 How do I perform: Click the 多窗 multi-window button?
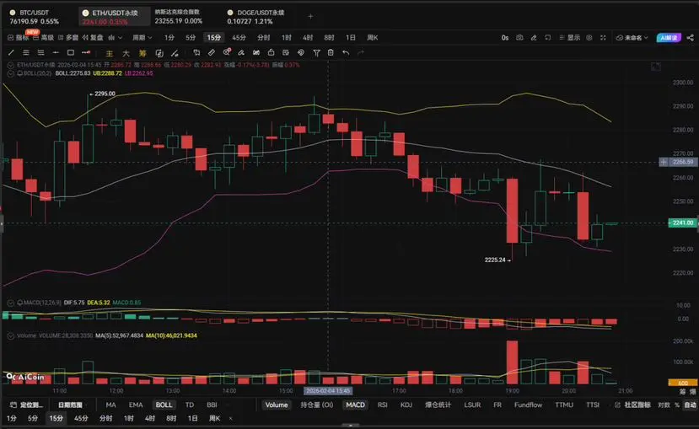[x=68, y=37]
